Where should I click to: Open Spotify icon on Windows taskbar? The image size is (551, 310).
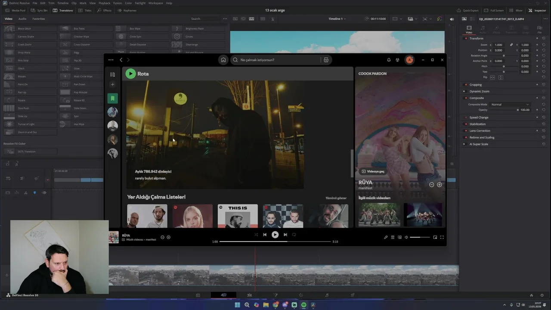pos(303,305)
